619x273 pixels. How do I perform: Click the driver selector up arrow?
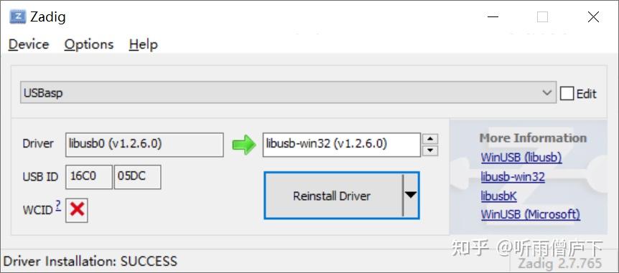point(430,139)
